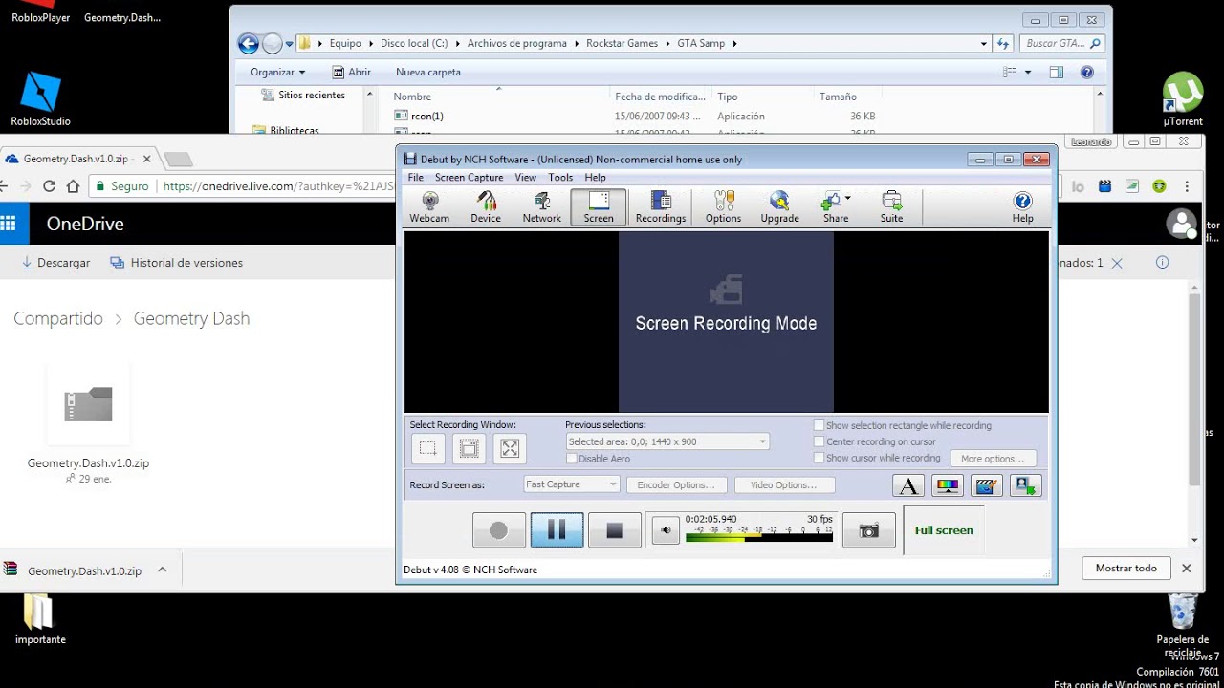
Task: Select Screen recording mode in toolbar
Action: (x=599, y=207)
